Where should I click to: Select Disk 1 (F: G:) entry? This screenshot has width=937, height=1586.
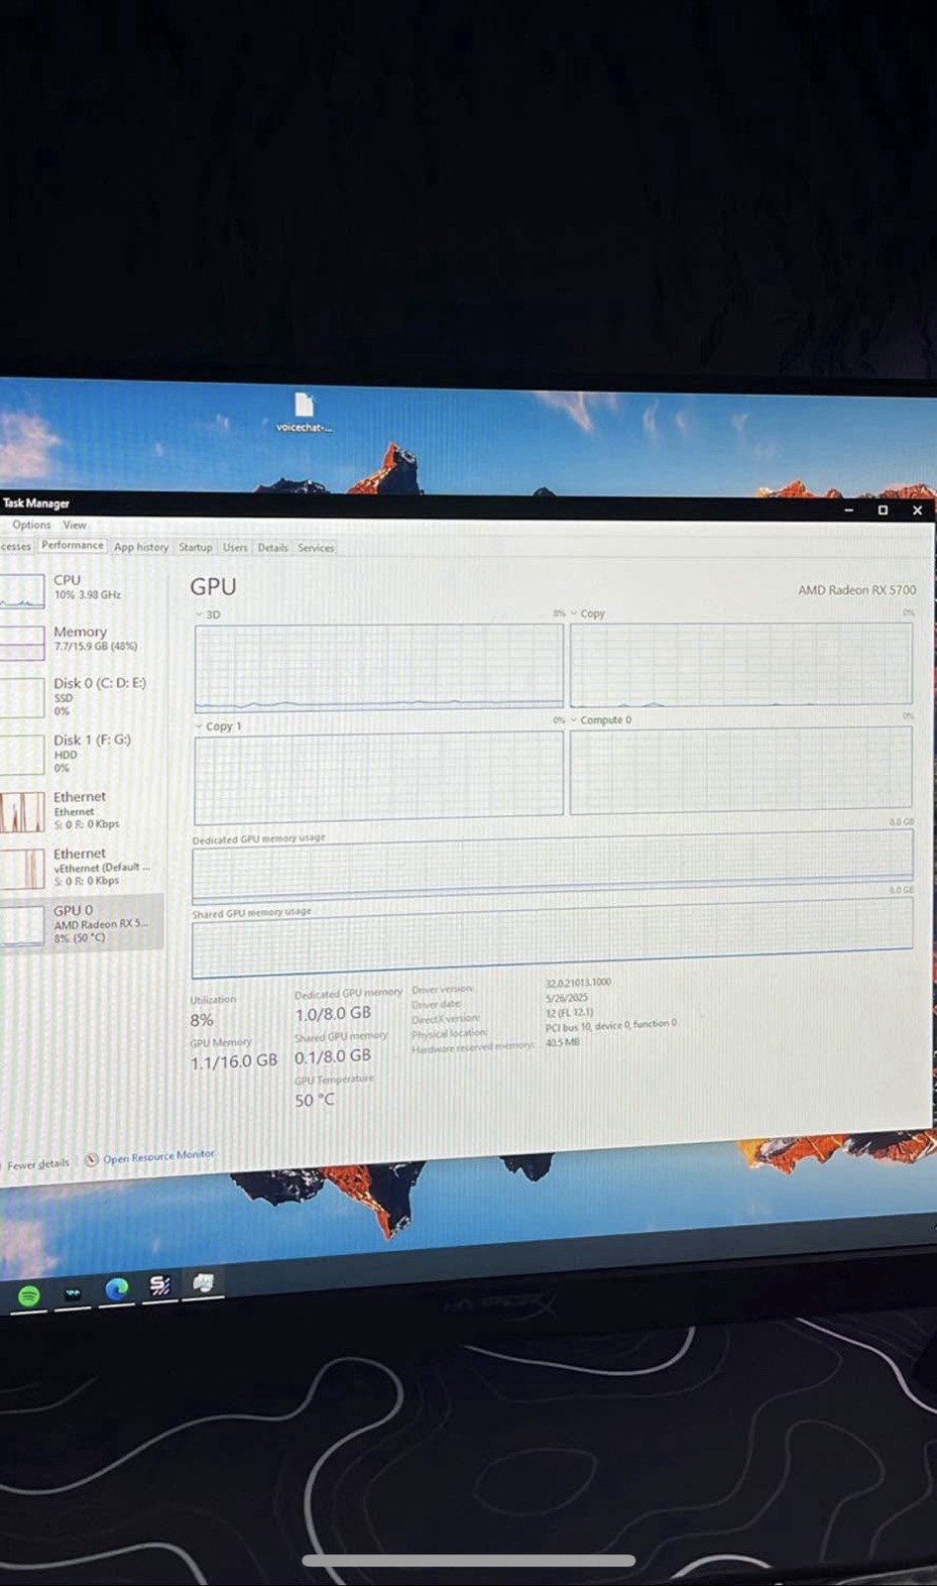coord(82,753)
